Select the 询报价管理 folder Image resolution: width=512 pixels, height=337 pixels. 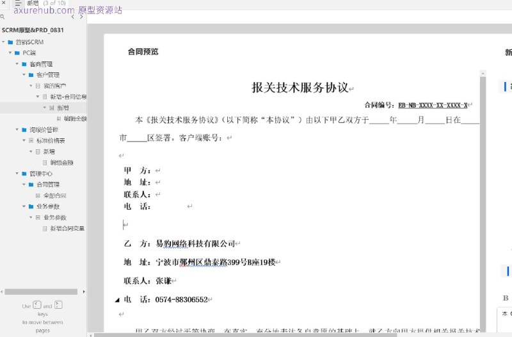click(x=44, y=129)
